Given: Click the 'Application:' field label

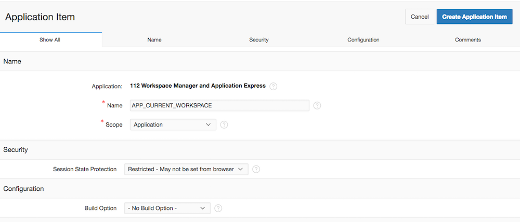Looking at the screenshot, I should 107,86.
